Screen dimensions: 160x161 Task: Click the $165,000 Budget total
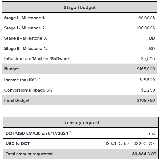click(146, 69)
